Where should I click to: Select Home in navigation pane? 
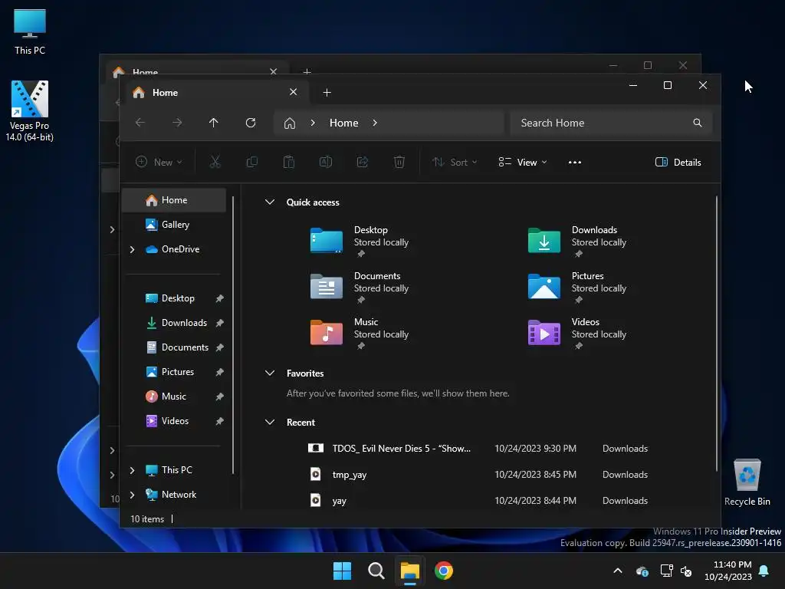point(174,200)
